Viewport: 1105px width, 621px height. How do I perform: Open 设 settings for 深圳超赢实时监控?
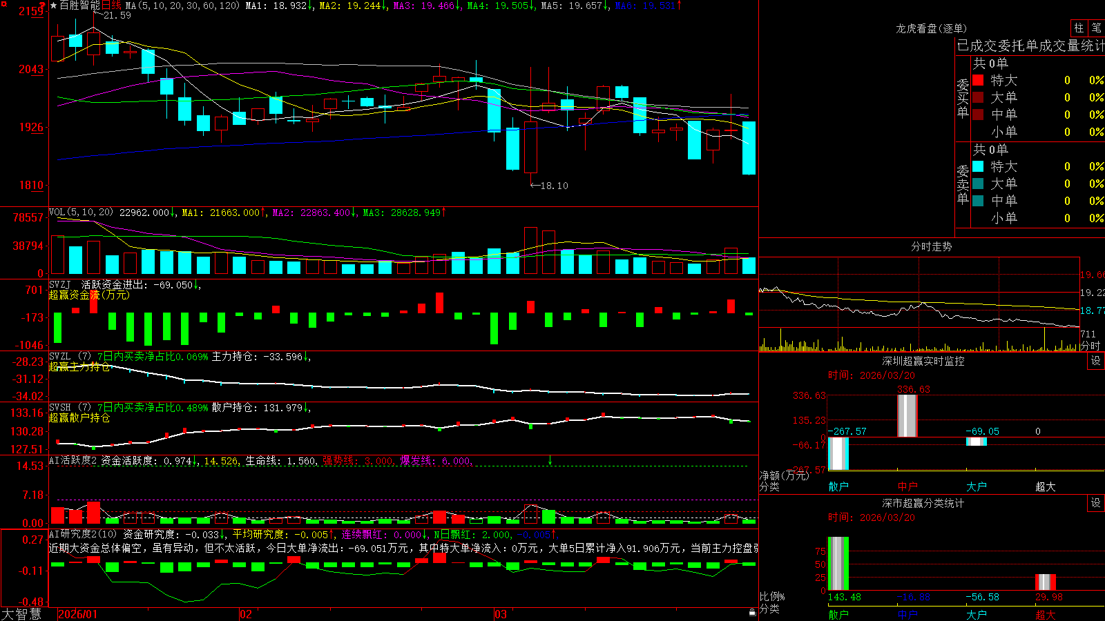(x=1096, y=361)
